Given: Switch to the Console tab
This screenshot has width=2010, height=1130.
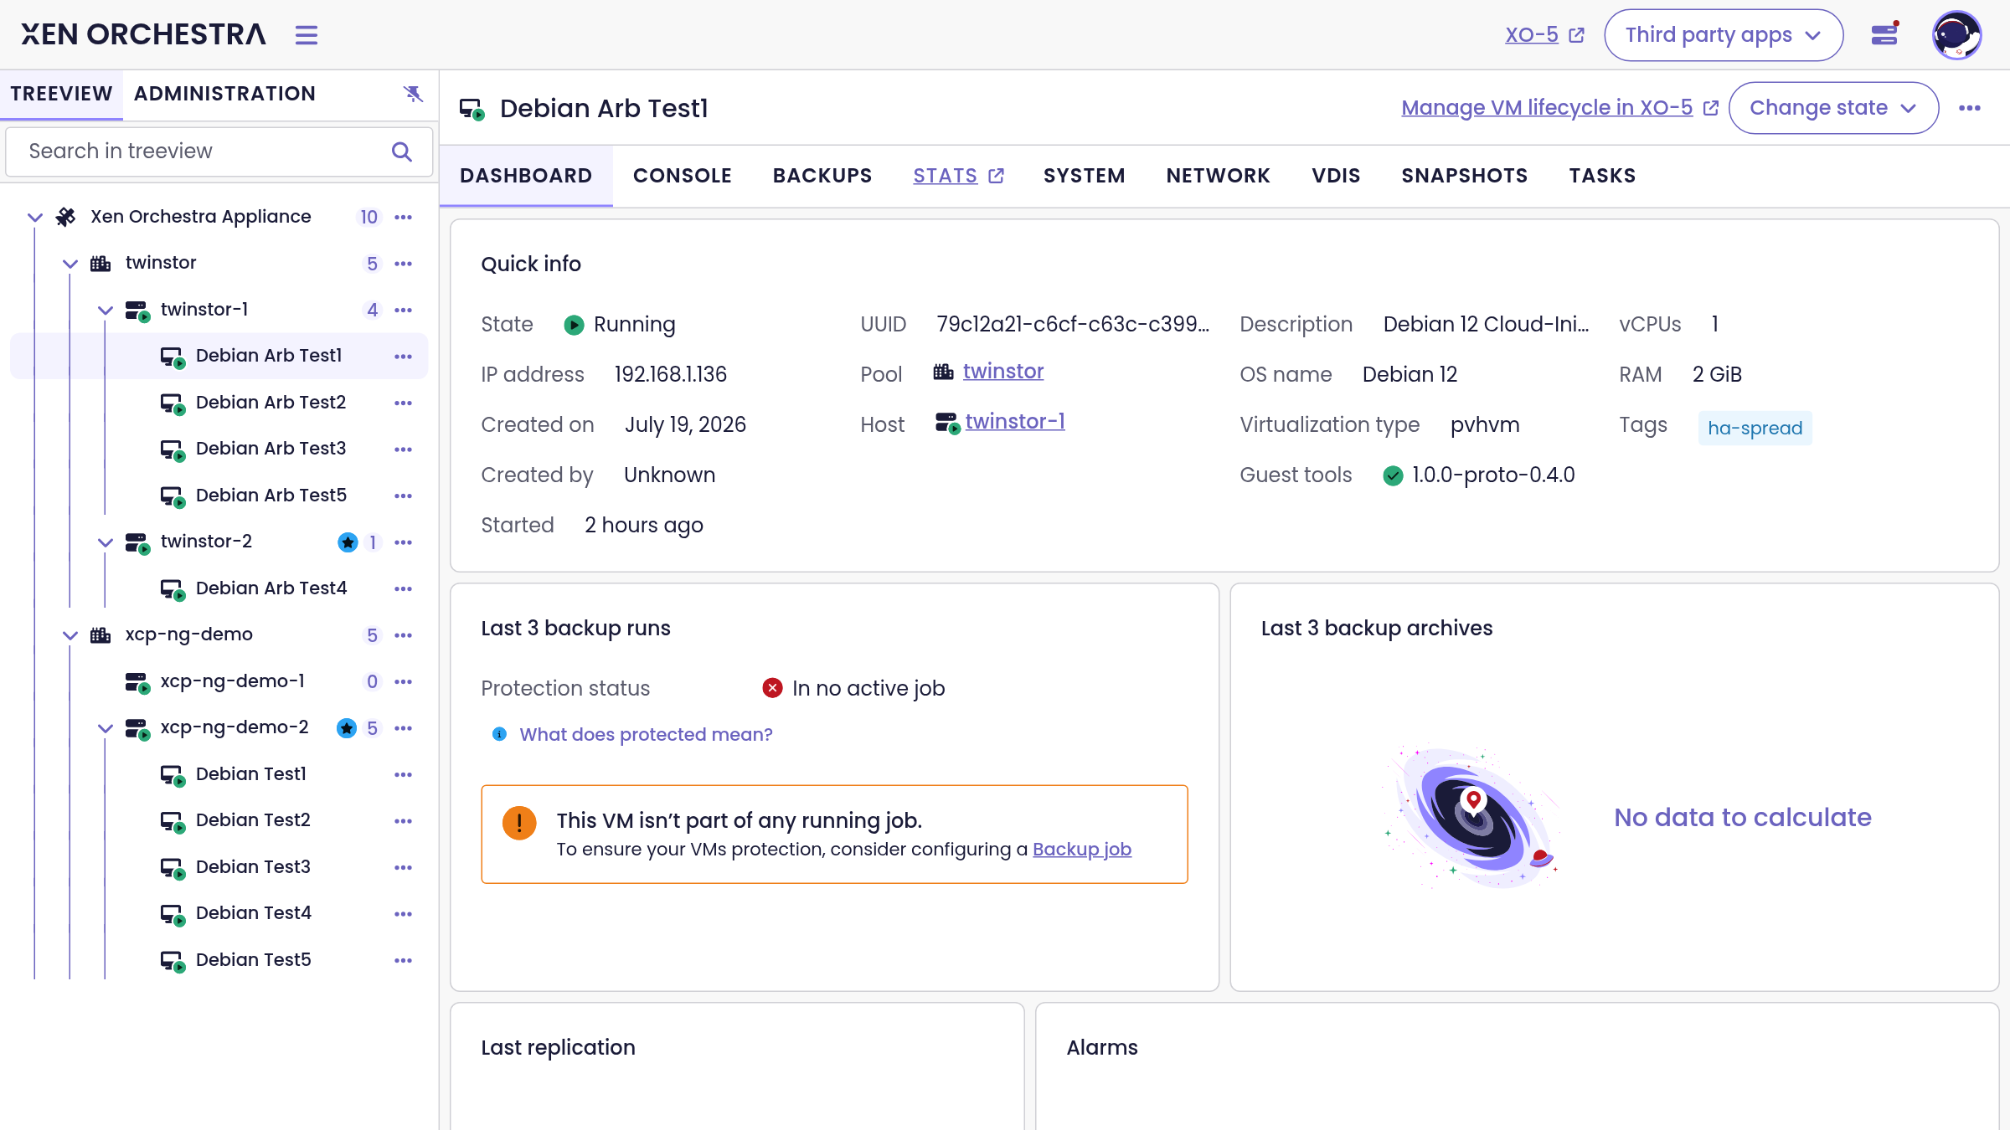Looking at the screenshot, I should [683, 176].
